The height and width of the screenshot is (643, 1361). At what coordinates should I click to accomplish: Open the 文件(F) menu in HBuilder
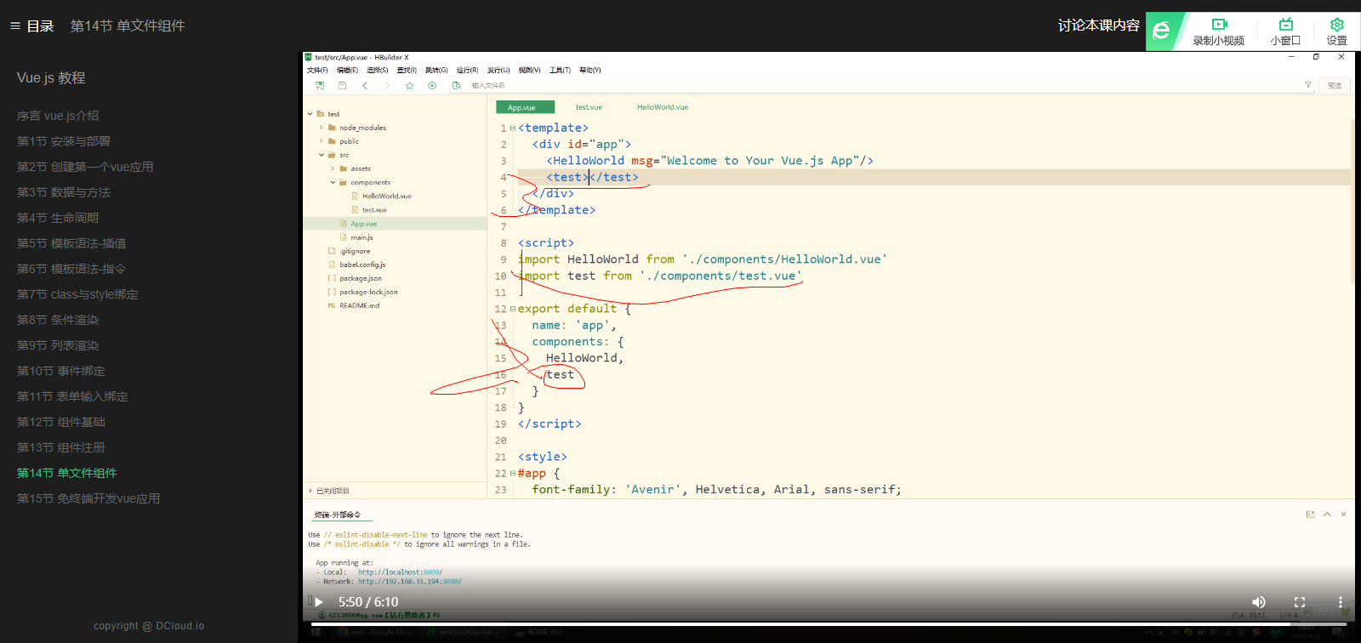[317, 71]
